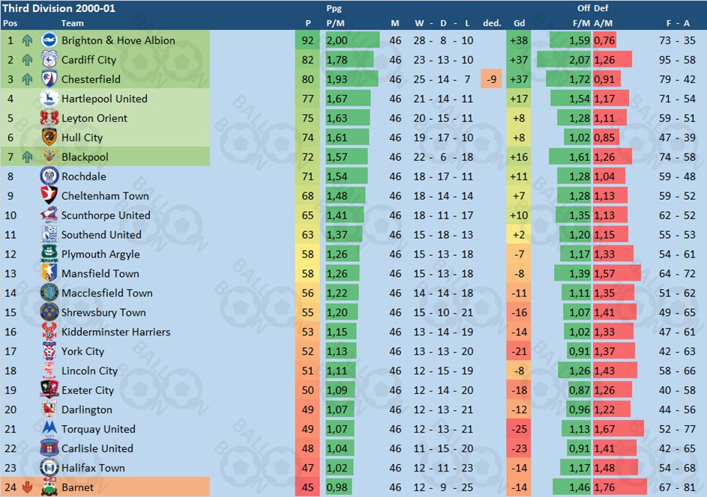The width and height of the screenshot is (707, 497).
Task: Click the Cardiff City club crest
Action: click(x=49, y=60)
